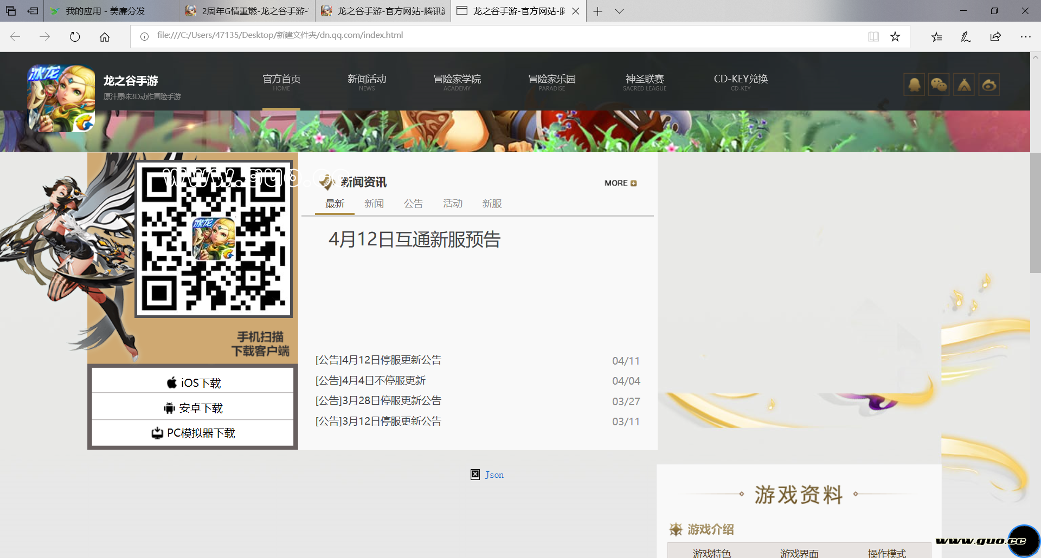Open the QQ penguin social icon
Viewport: 1041px width, 558px height.
[914, 85]
